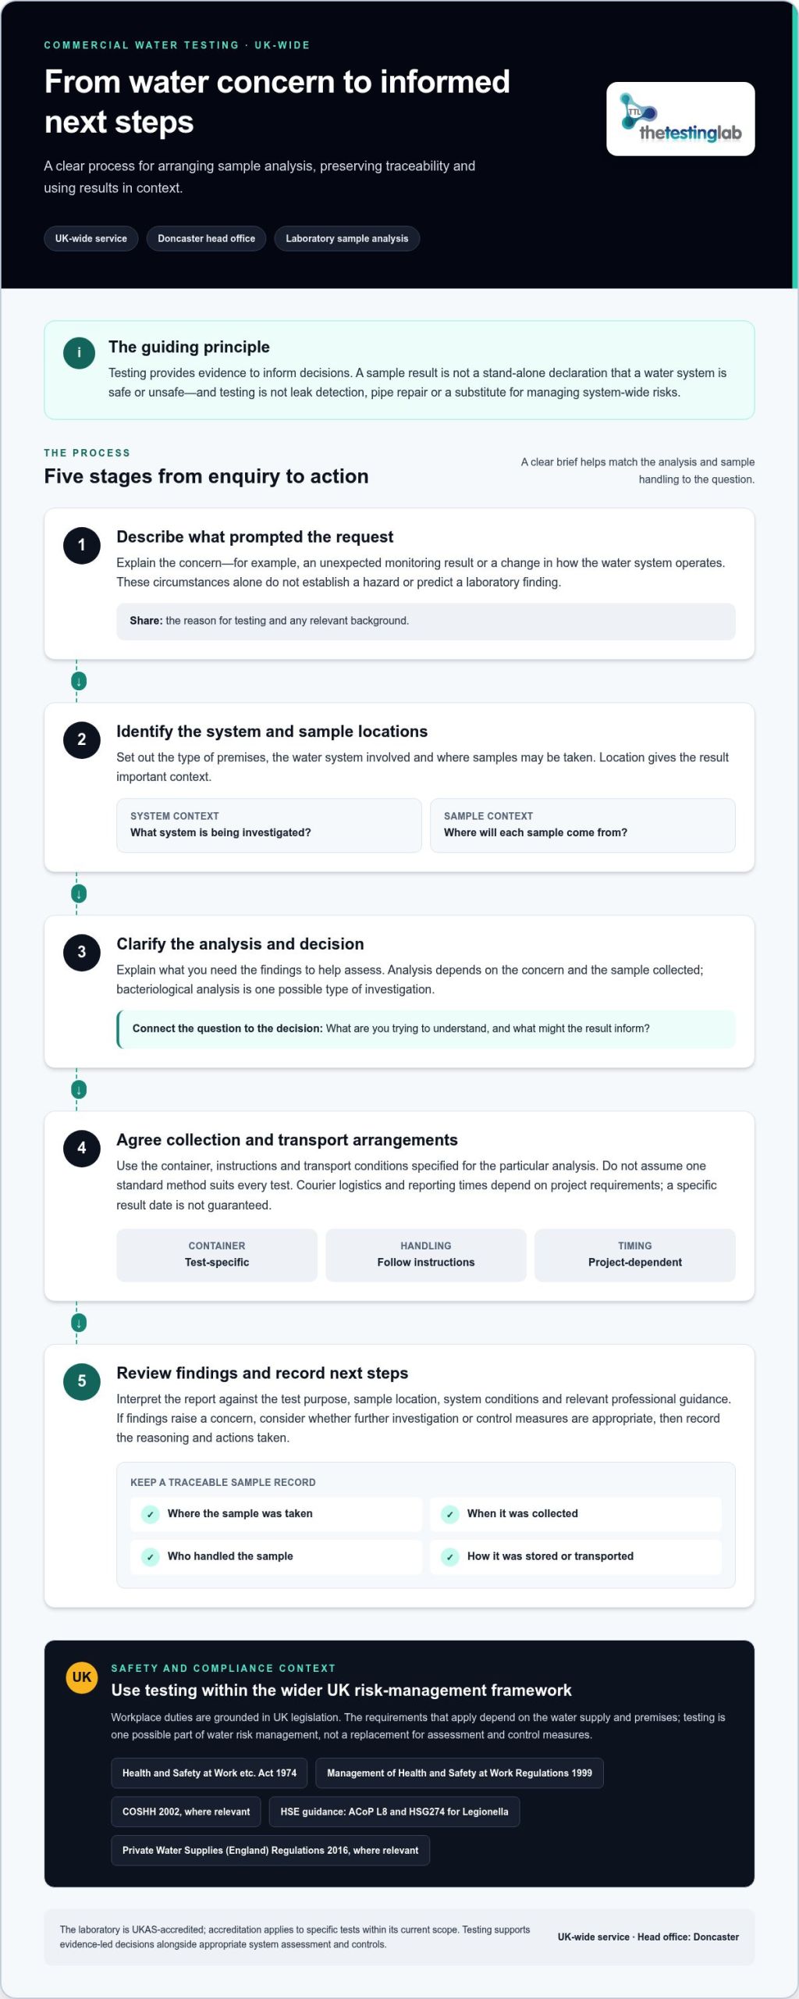Click down arrow connector below step 1
The width and height of the screenshot is (799, 1999).
point(79,681)
